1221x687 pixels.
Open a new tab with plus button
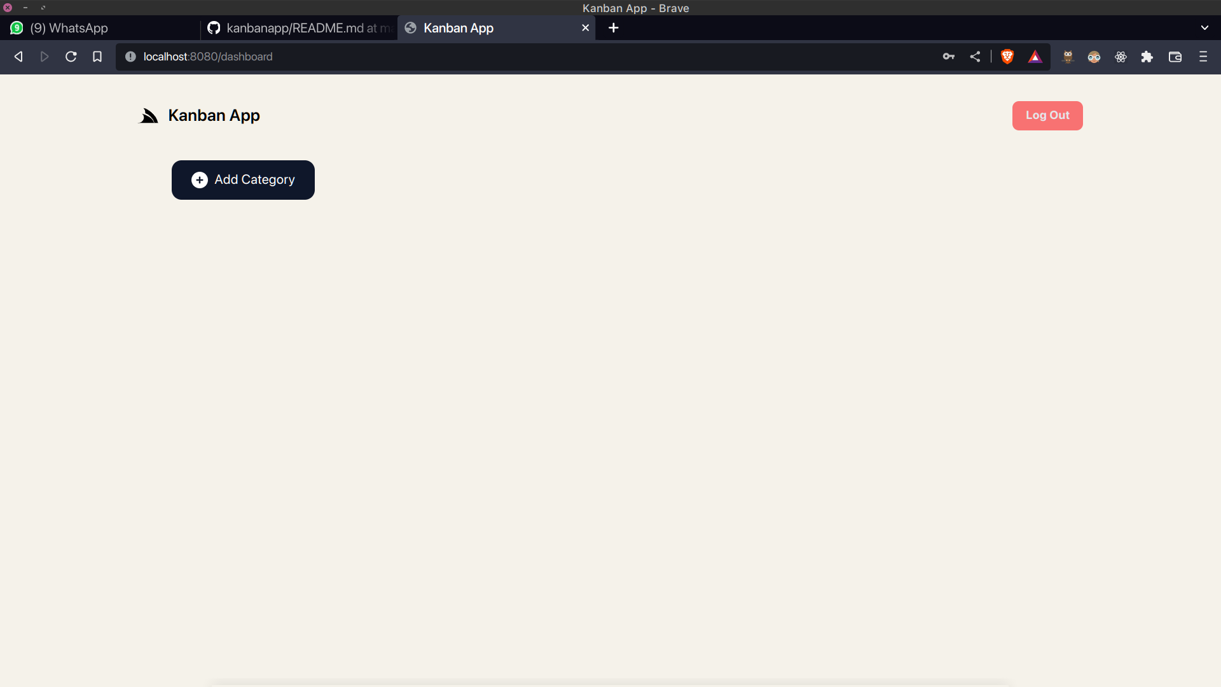pyautogui.click(x=613, y=28)
